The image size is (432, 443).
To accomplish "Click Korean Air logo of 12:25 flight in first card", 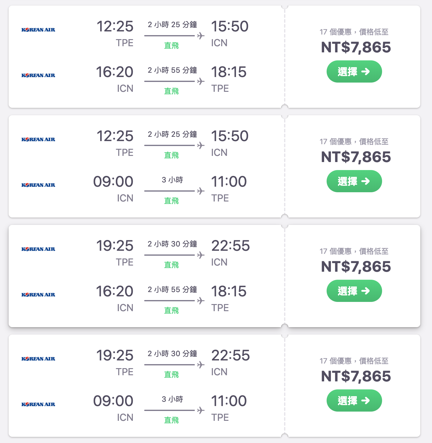I will (x=38, y=30).
